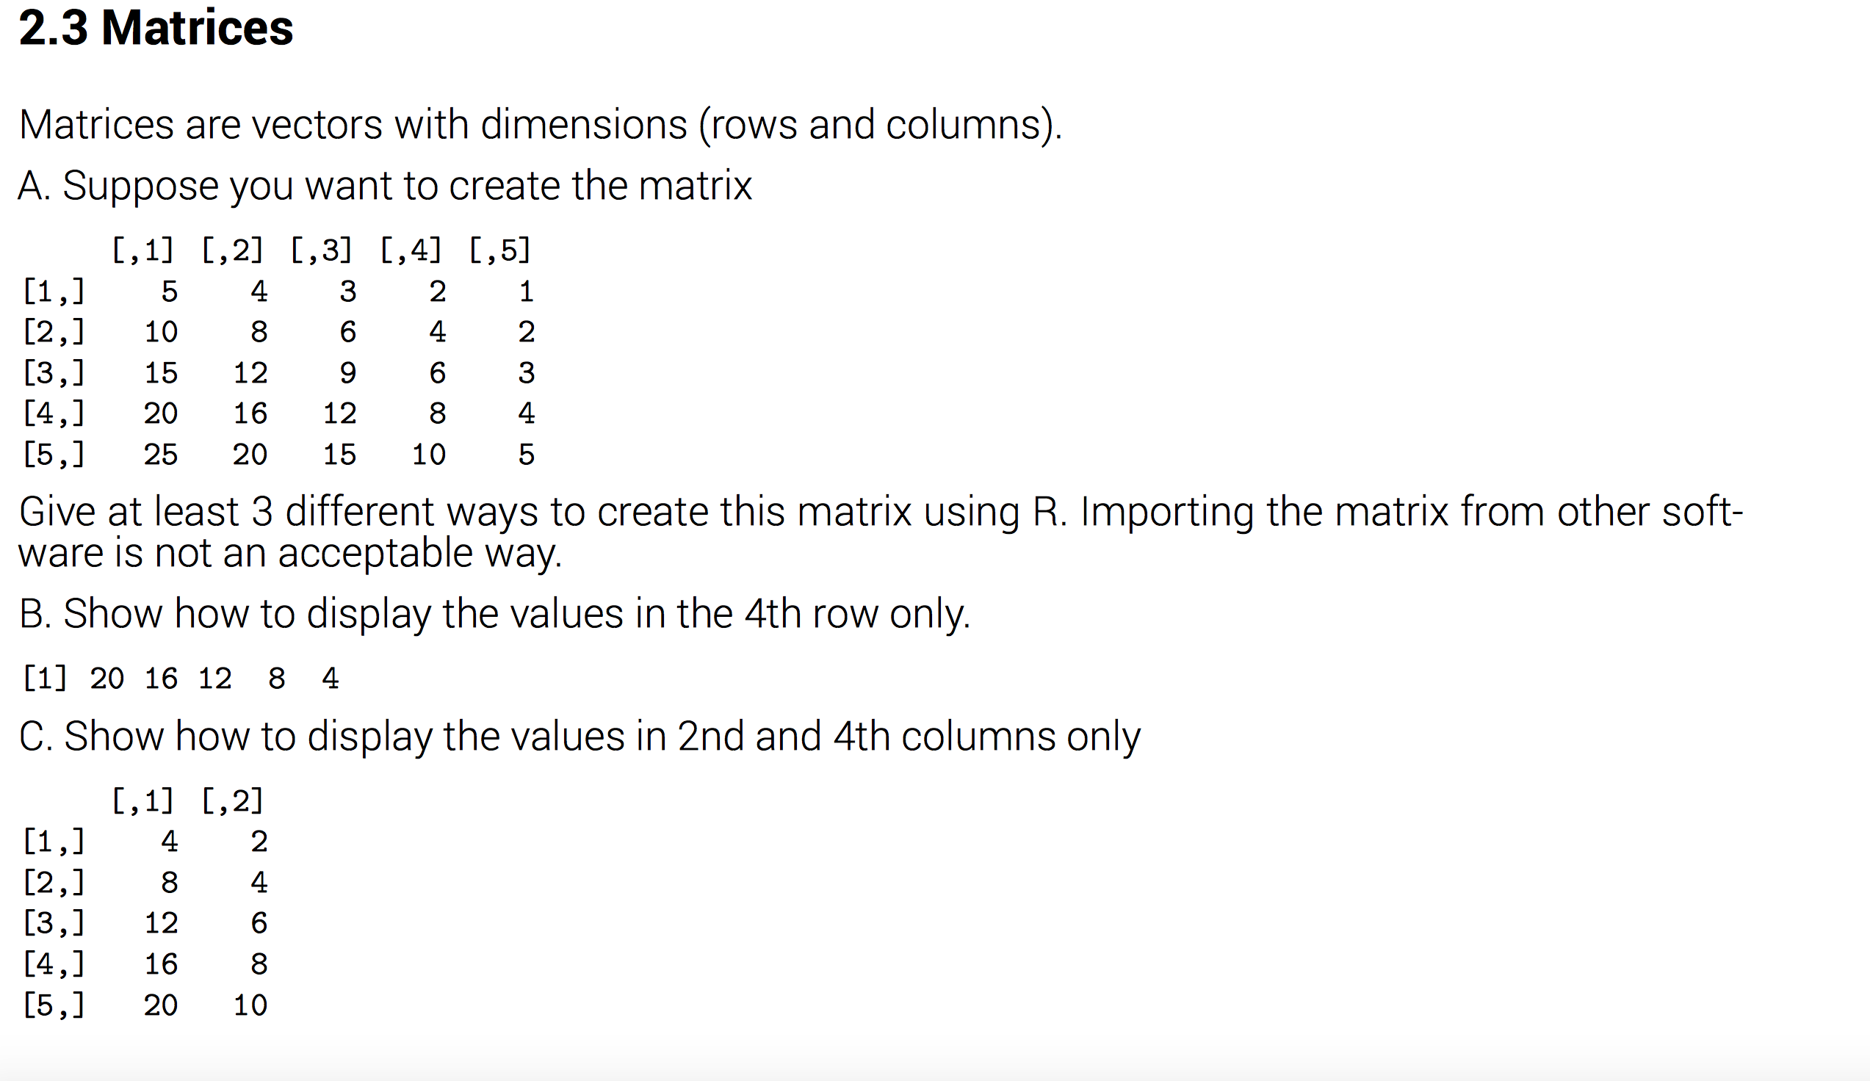This screenshot has height=1081, width=1870.
Task: Click the value 16 in the 4th-row output line
Action: point(161,678)
